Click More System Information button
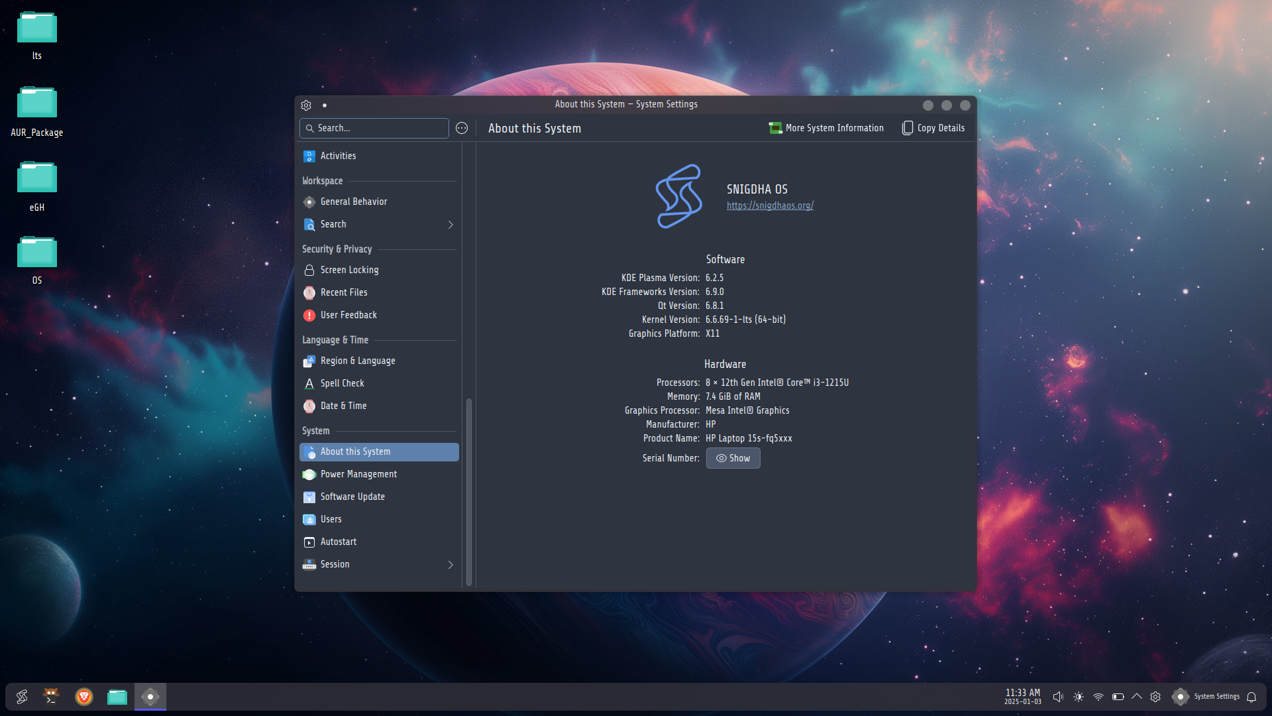 tap(826, 128)
